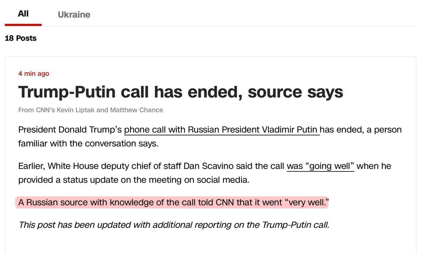Viewport: 425px width, 253px height.
Task: Select the All tab
Action: [23, 14]
